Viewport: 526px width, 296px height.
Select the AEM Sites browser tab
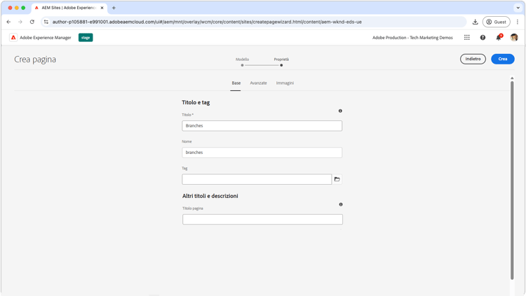[x=69, y=8]
